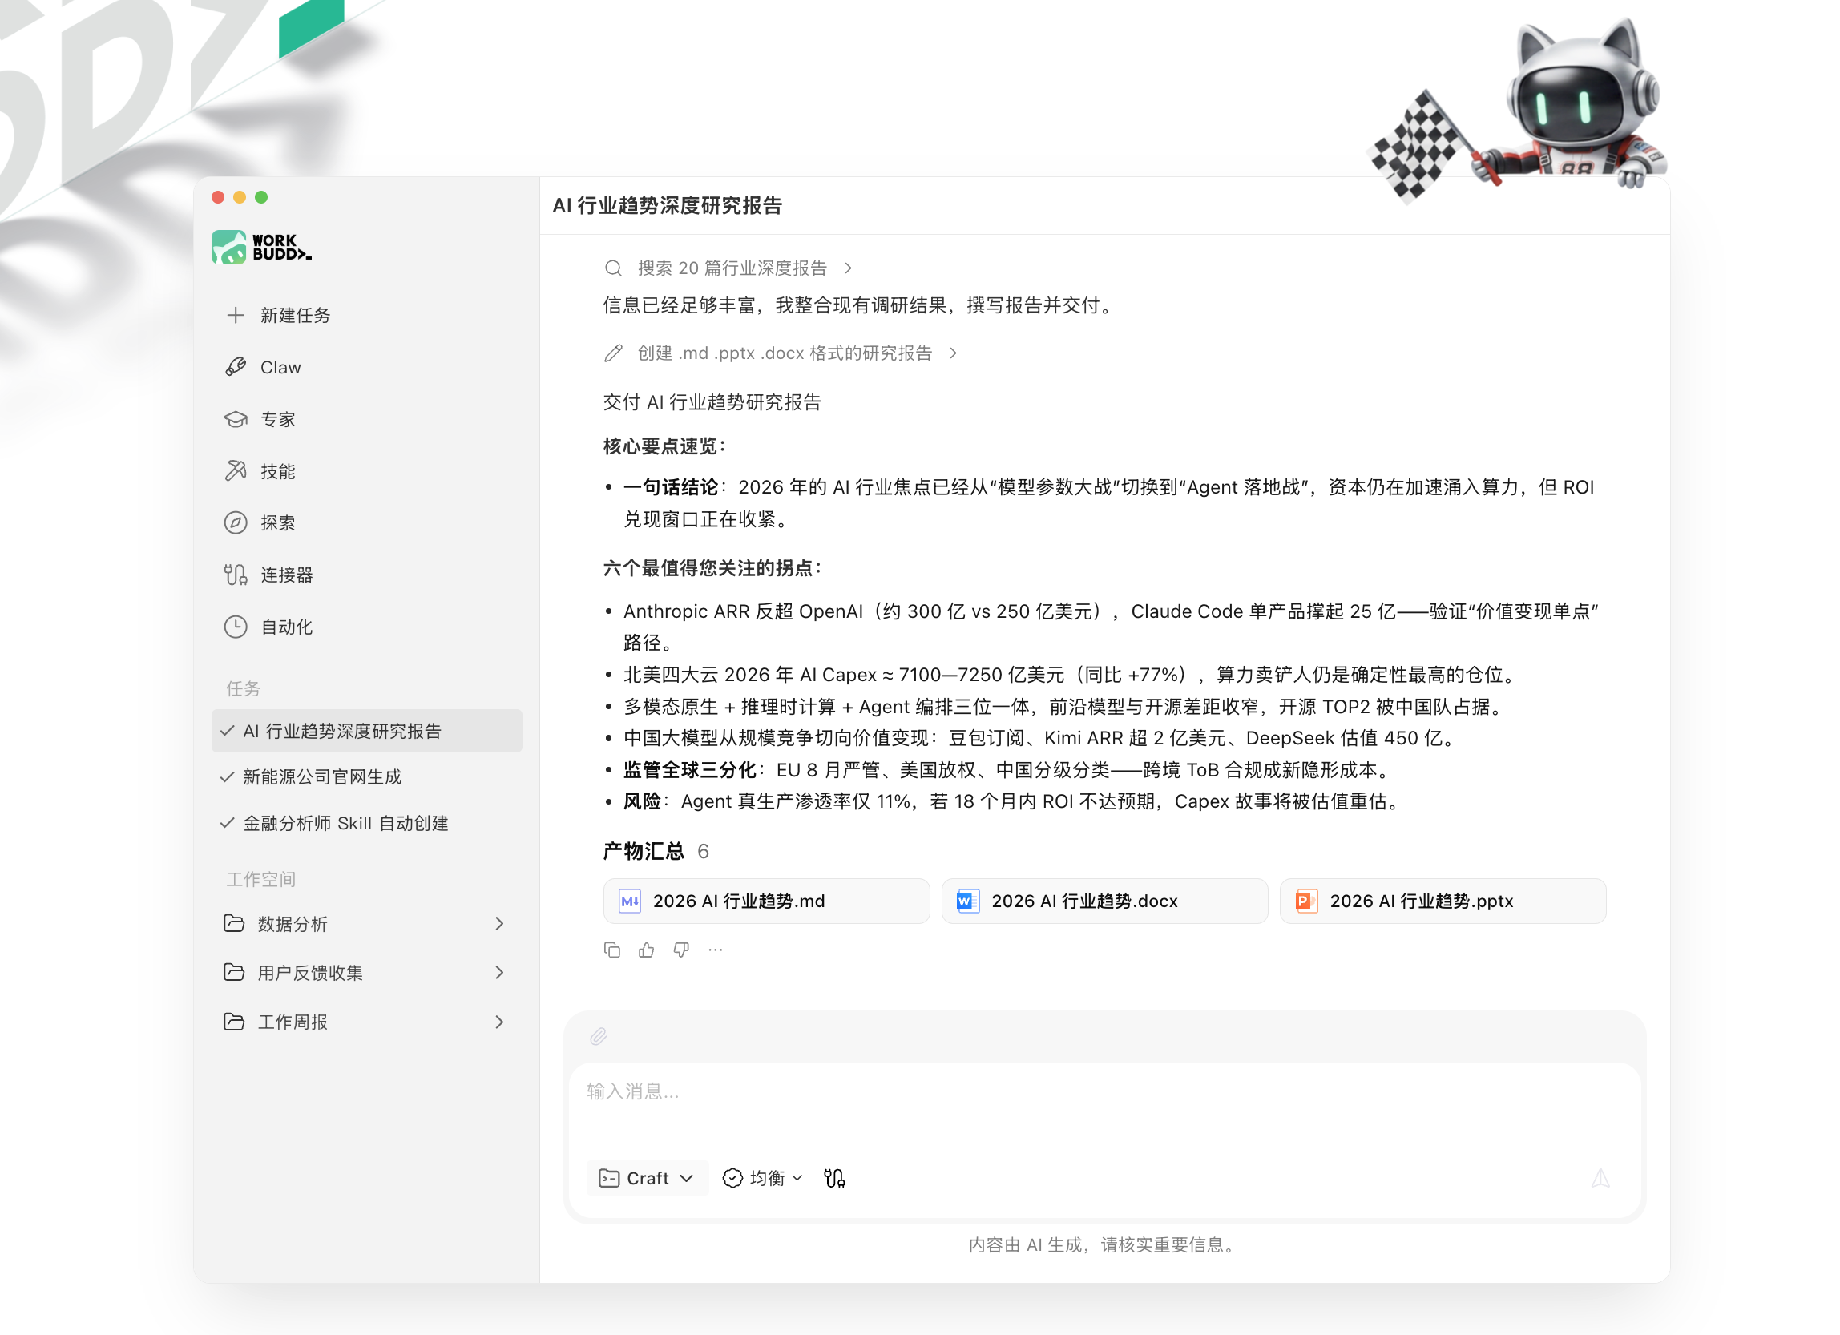Open the more options ellipsis icon
The width and height of the screenshot is (1840, 1335).
[x=716, y=949]
